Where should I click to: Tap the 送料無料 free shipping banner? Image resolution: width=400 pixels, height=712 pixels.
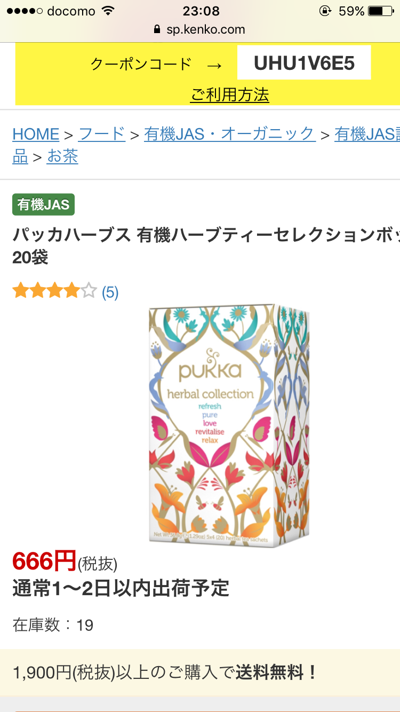200,673
